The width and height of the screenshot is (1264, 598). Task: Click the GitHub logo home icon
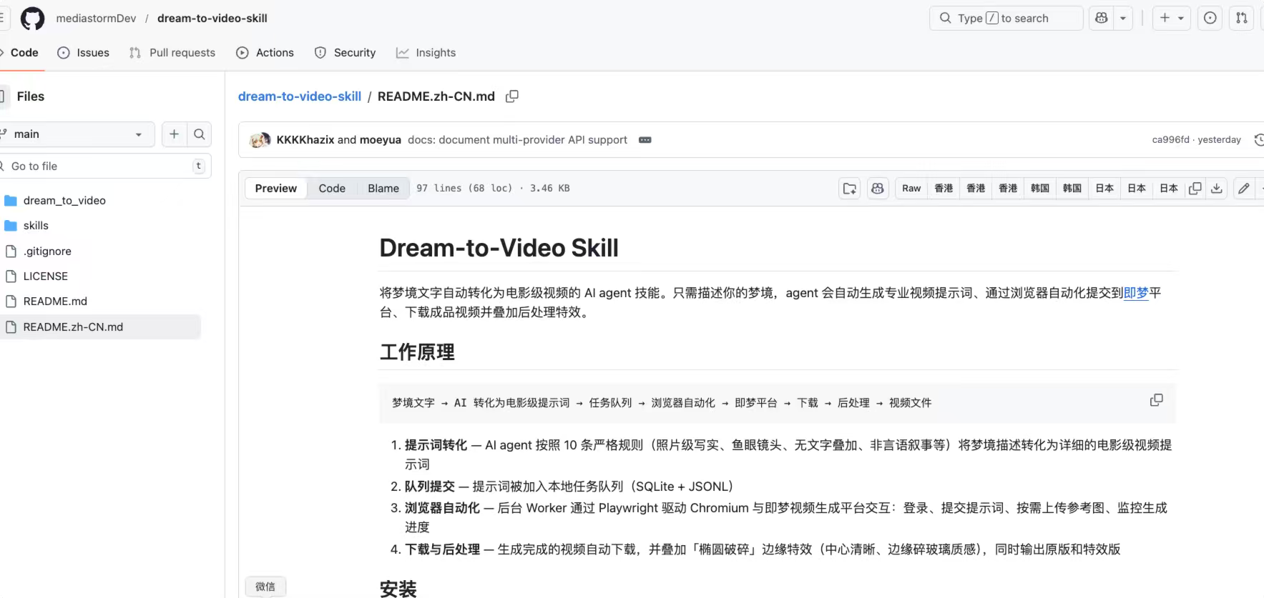click(32, 19)
